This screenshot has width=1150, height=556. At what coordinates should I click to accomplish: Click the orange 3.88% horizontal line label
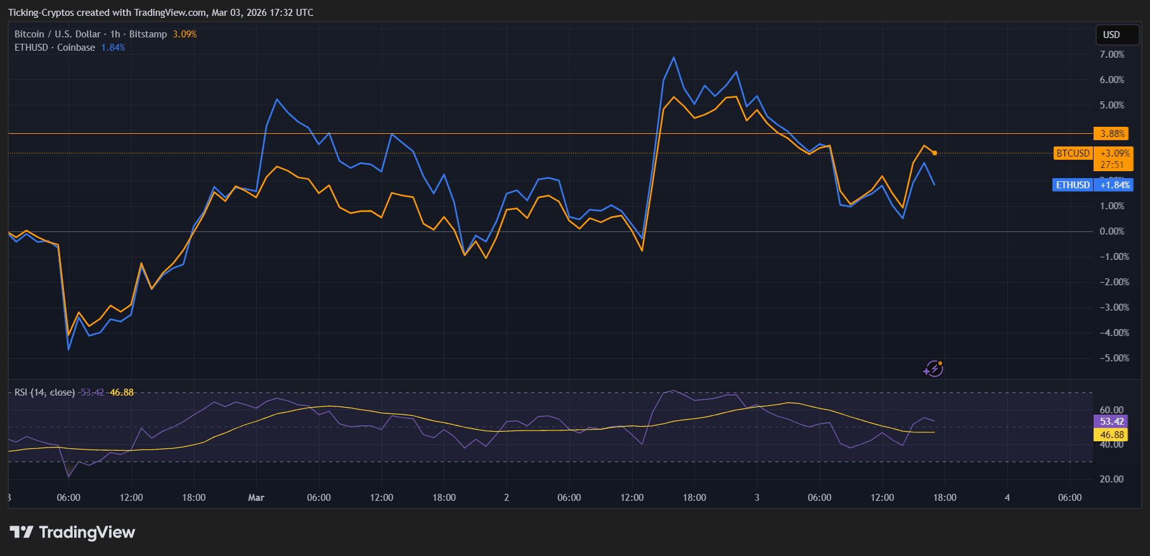(1113, 134)
